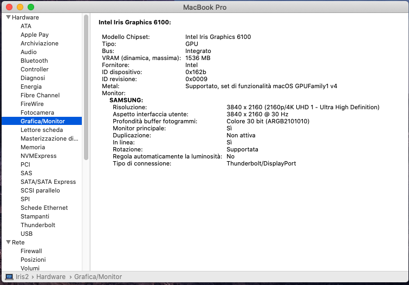This screenshot has height=285, width=409.
Task: Open the SPI entry
Action: pos(25,199)
